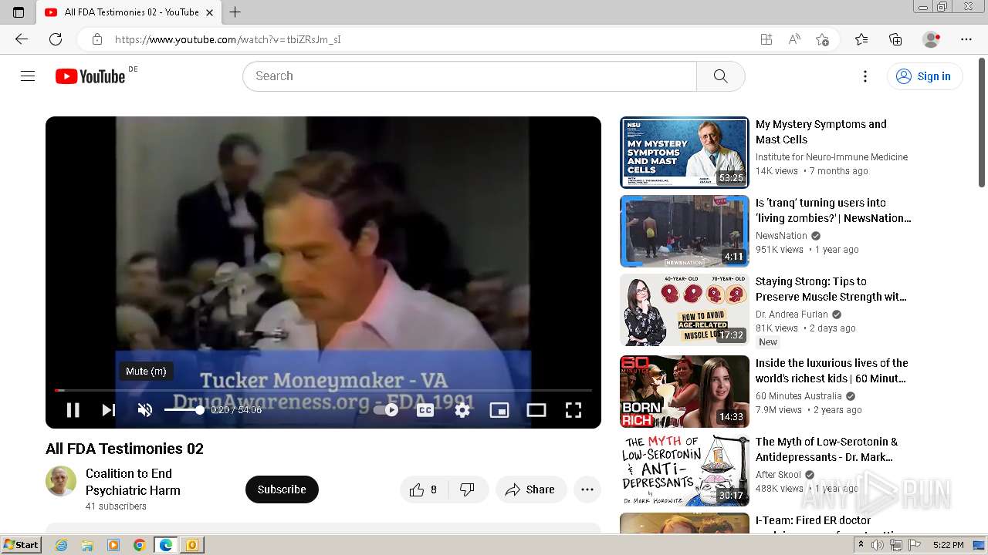Share the video
This screenshot has height=555, width=988.
coord(530,489)
